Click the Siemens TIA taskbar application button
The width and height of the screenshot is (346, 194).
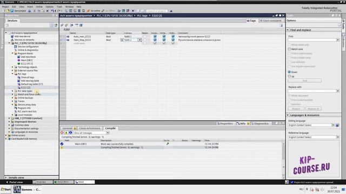point(28,189)
